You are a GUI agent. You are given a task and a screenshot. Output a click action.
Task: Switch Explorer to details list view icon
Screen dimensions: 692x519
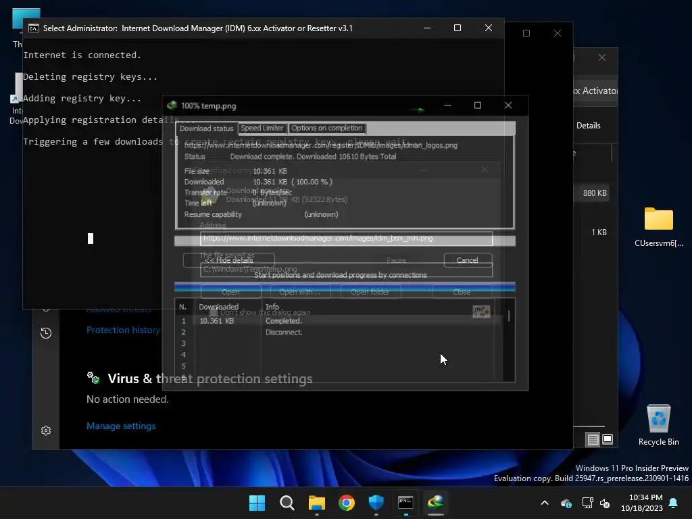pos(593,439)
